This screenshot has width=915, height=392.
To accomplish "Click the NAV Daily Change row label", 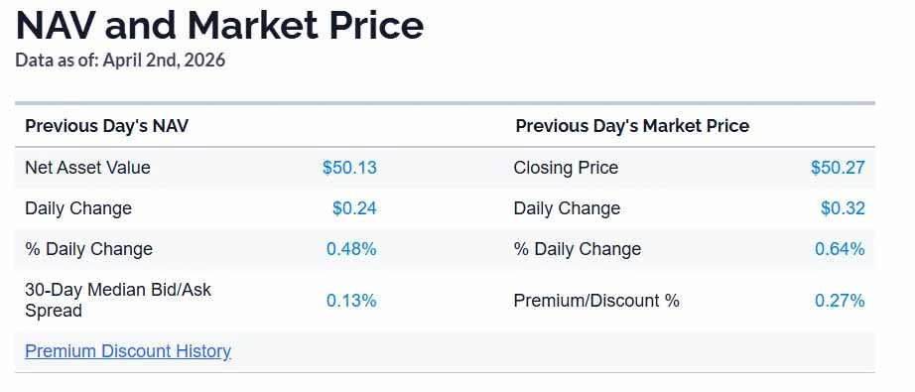I will tap(78, 208).
